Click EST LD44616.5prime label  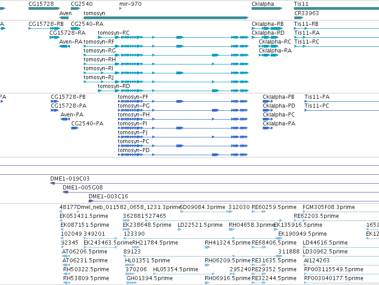pyautogui.click(x=326, y=243)
